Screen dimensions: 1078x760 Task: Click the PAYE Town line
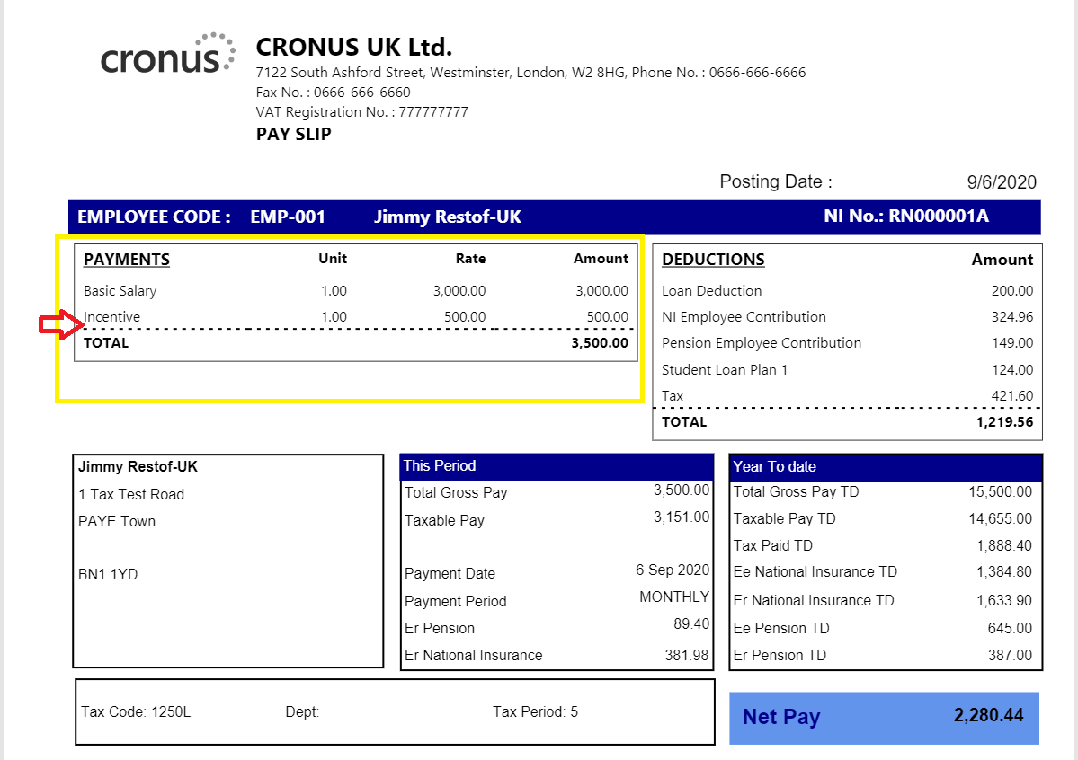117,521
